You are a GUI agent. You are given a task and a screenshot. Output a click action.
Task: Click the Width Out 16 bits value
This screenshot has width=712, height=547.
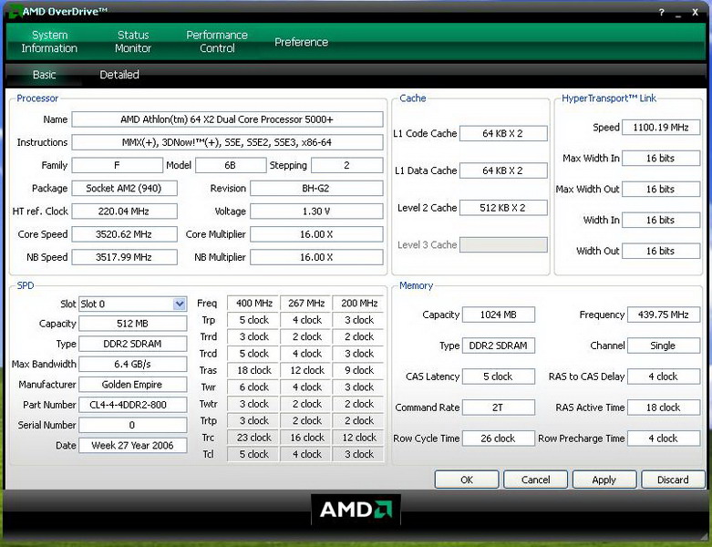coord(661,251)
